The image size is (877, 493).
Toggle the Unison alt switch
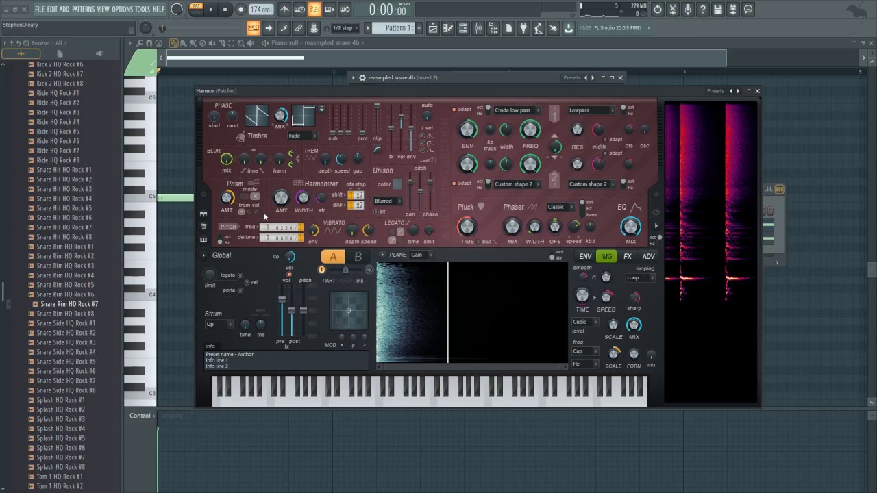click(x=376, y=212)
